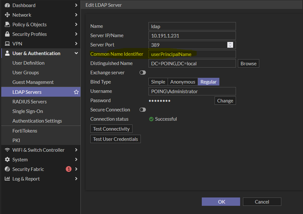Select the Anonymous bind type

pos(182,82)
